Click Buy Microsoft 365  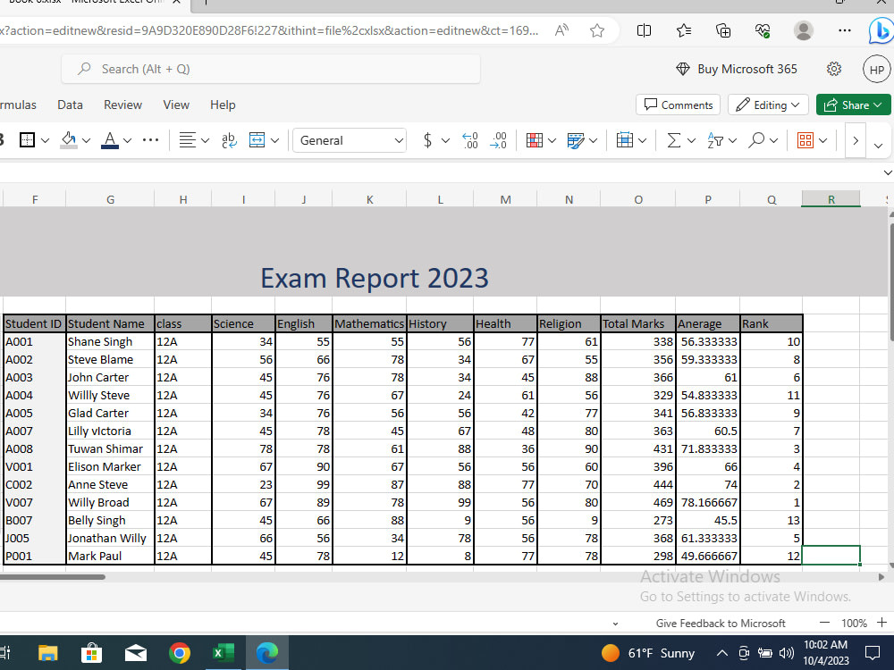click(736, 69)
